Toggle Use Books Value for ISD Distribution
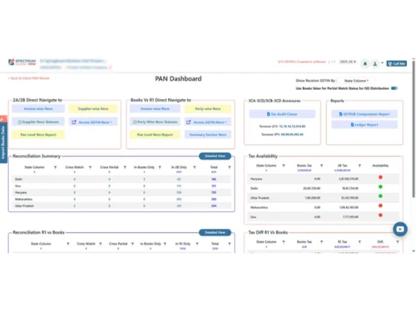 tap(394, 88)
